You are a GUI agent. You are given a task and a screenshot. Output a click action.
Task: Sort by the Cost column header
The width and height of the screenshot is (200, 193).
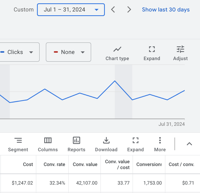point(28,164)
